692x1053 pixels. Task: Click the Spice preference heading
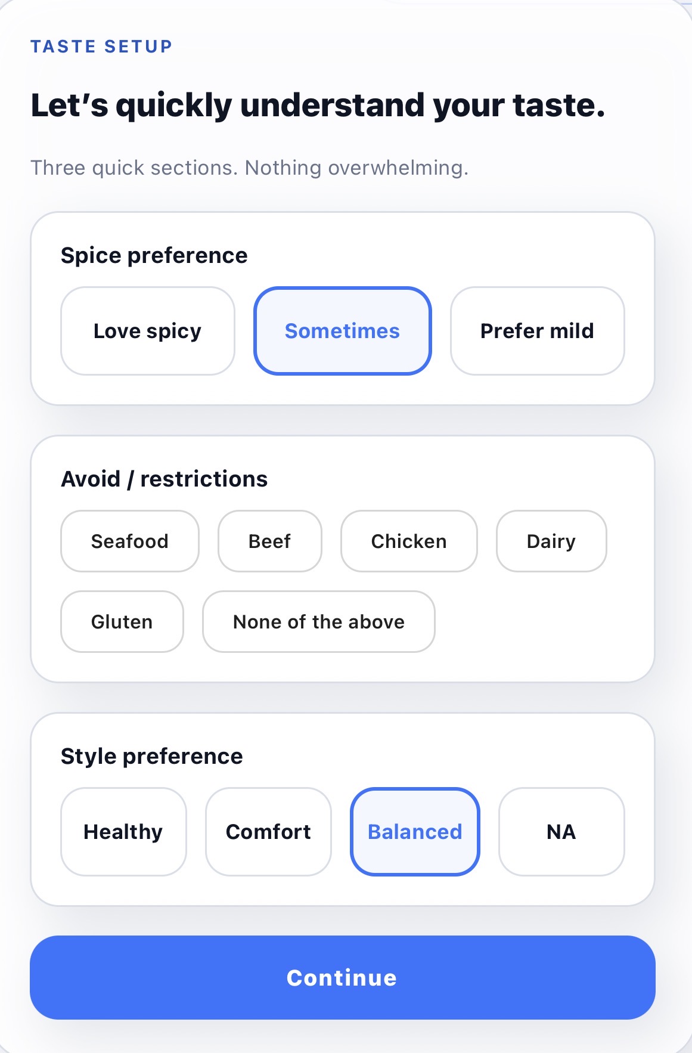154,255
